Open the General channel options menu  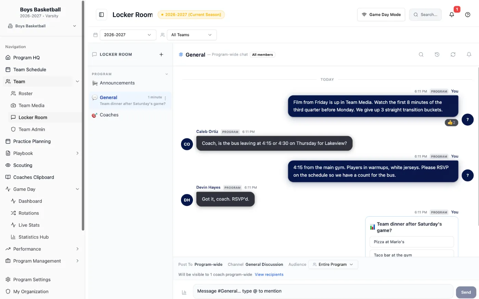click(165, 98)
